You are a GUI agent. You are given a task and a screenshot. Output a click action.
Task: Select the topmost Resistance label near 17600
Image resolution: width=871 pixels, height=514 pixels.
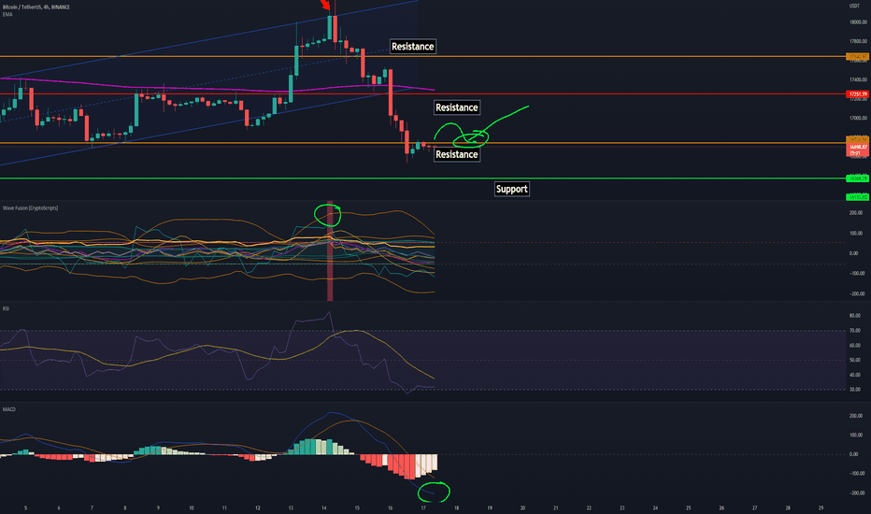pyautogui.click(x=413, y=47)
